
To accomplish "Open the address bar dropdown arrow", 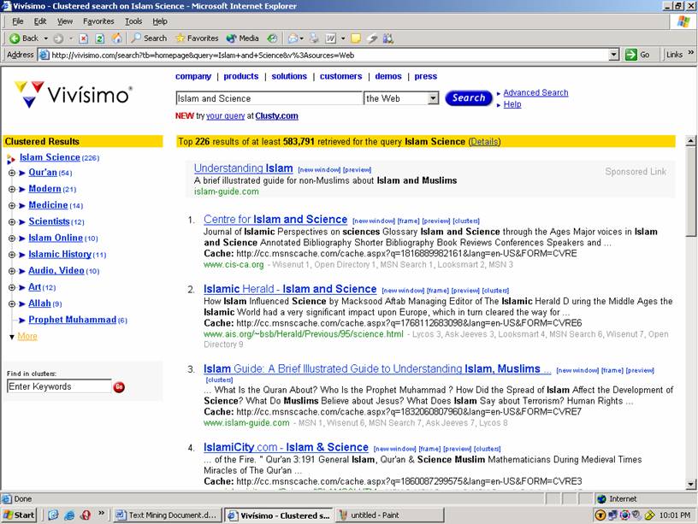I will coord(614,55).
